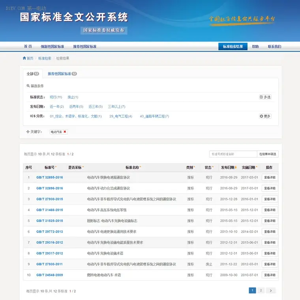Image resolution: width=300 pixels, height=300 pixels.
Task: Go to page 2 of results
Action: [x=261, y=291]
